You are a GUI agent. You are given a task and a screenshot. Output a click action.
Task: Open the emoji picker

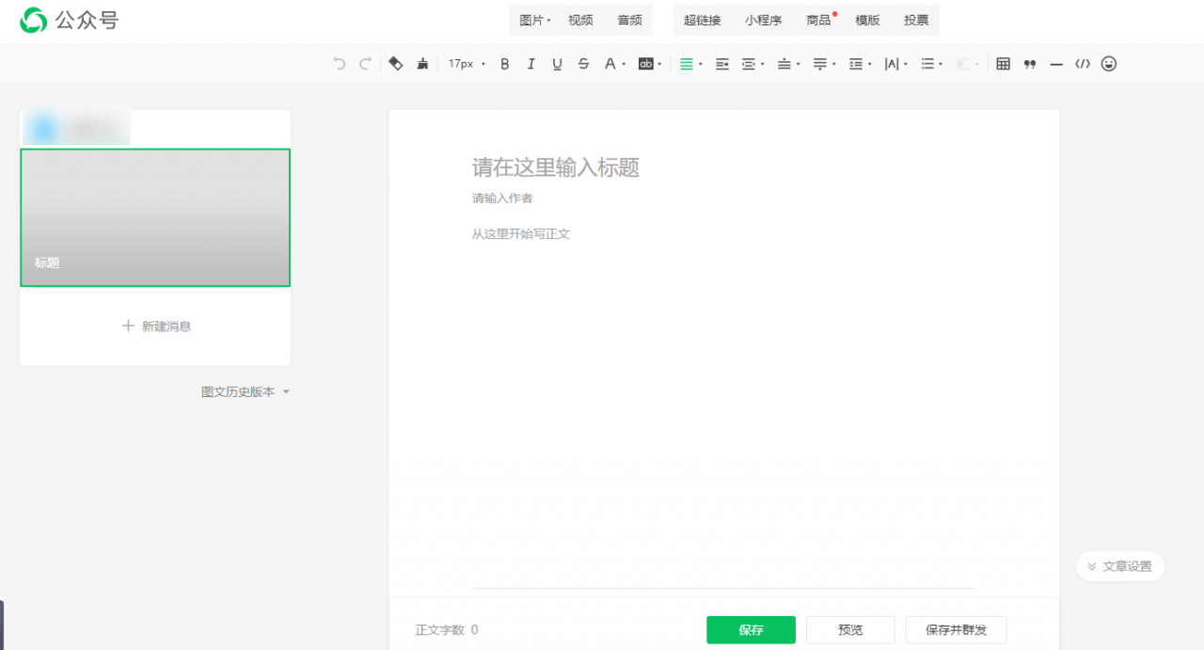(x=1109, y=63)
